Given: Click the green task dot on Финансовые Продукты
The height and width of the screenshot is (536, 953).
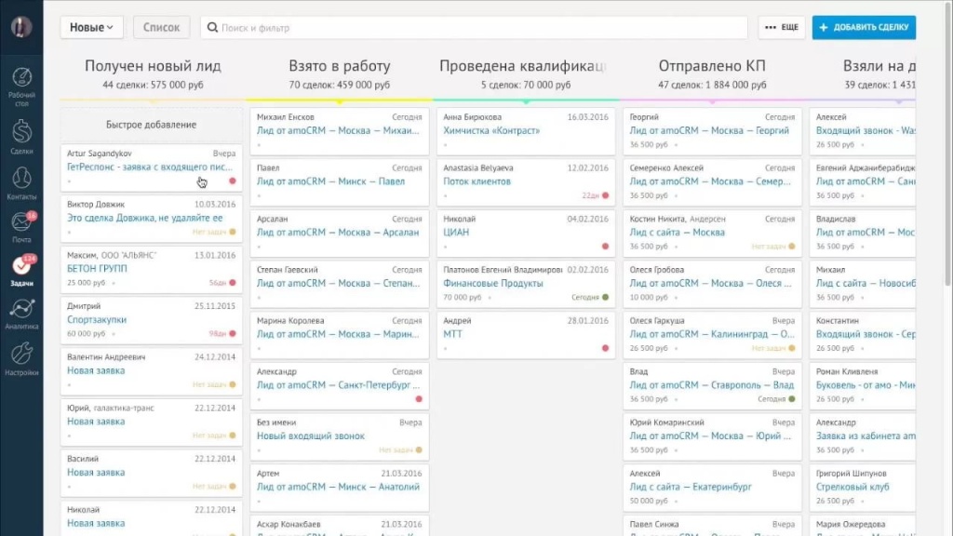Looking at the screenshot, I should pos(605,297).
